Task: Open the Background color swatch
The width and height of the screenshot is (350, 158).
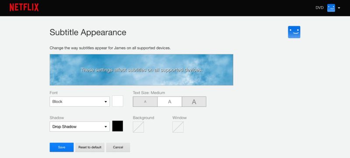Action: (x=138, y=127)
